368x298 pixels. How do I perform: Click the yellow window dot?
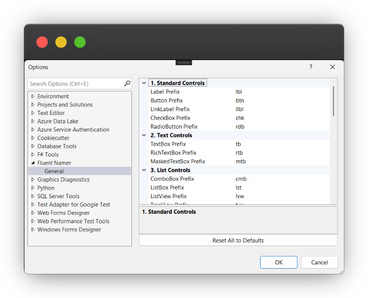[x=61, y=42]
